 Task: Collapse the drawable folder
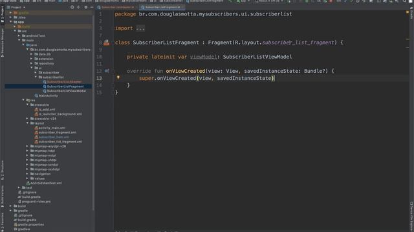click(27, 104)
